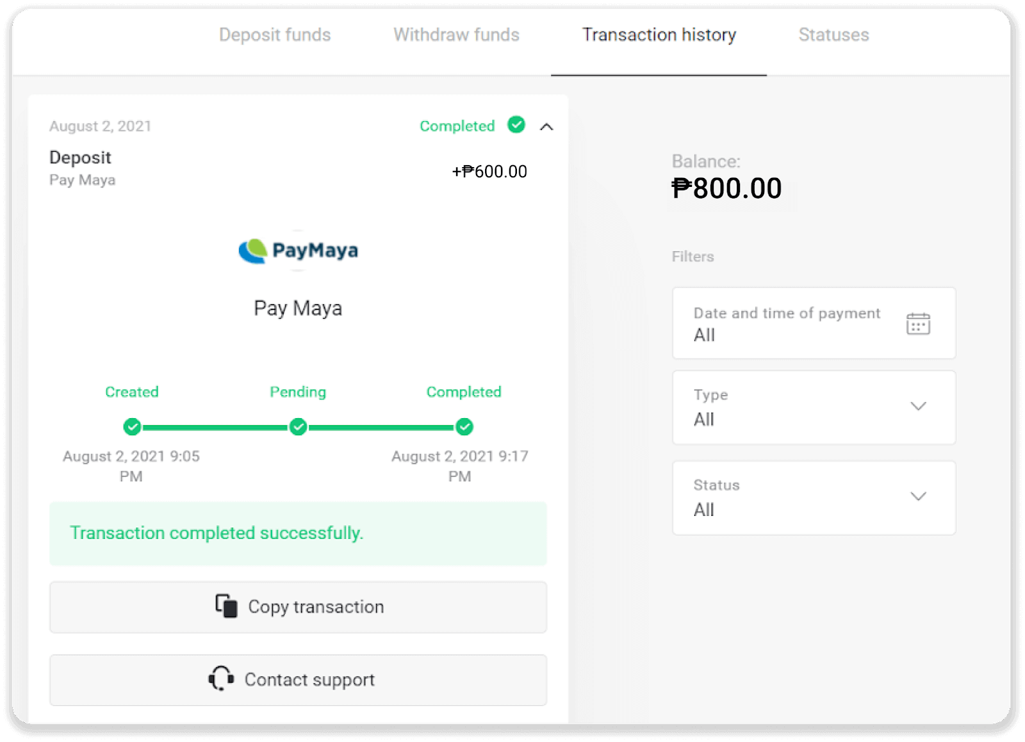Click the Transaction completed successfully banner
Viewport: 1025px width, 742px height.
pyautogui.click(x=298, y=533)
